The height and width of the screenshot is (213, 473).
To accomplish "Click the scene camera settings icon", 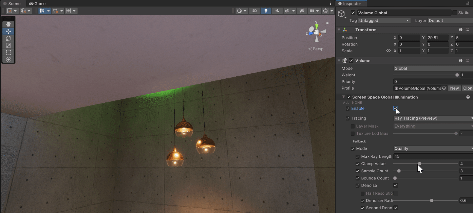I will pyautogui.click(x=312, y=11).
